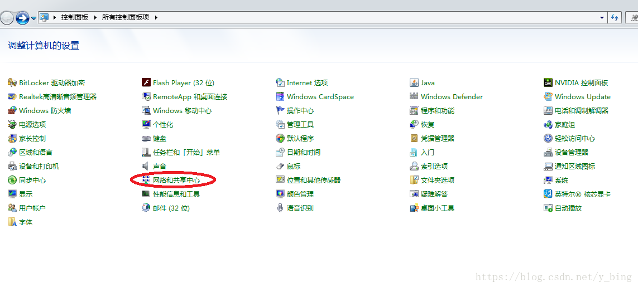Open the 日期和时间 link
Image resolution: width=638 pixels, height=288 pixels.
304,152
